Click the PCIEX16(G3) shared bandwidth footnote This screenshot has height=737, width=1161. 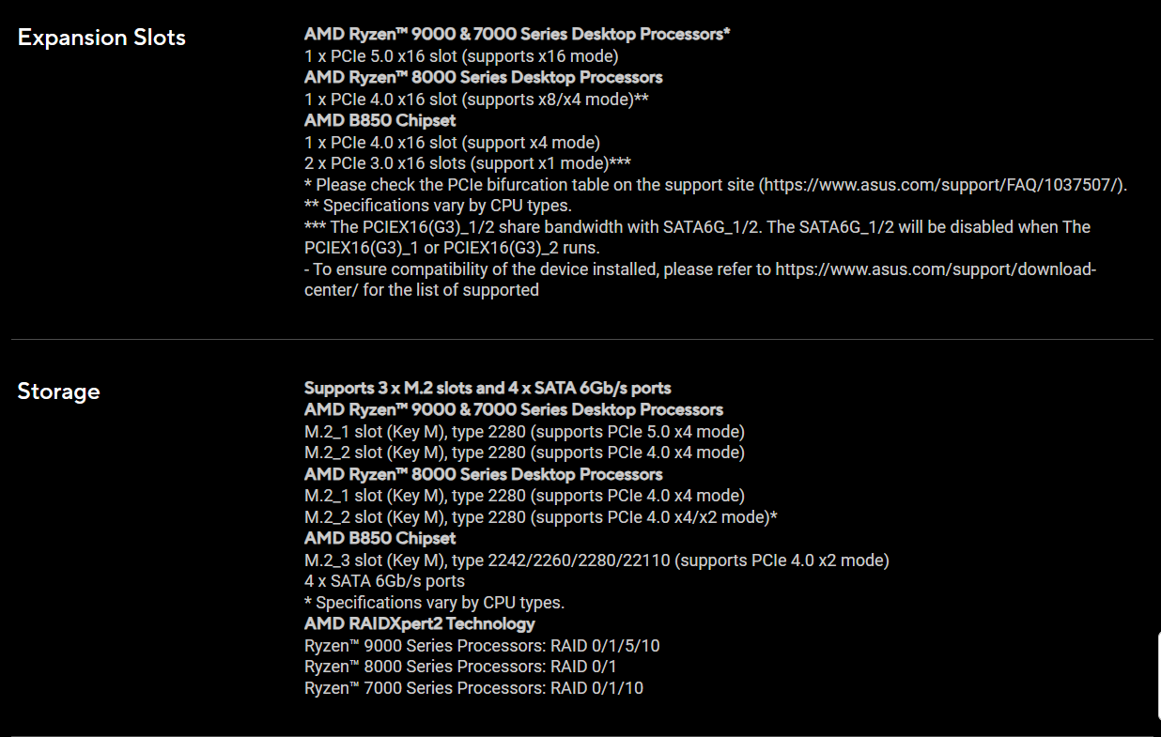pos(697,227)
